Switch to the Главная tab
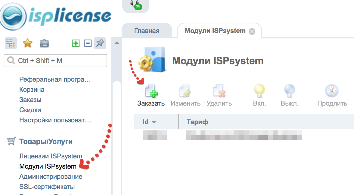Image resolution: width=354 pixels, height=195 pixels. click(x=147, y=31)
